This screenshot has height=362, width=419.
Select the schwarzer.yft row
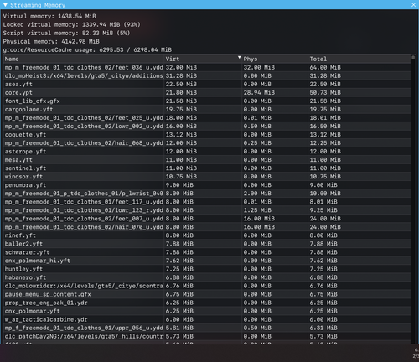(x=207, y=252)
